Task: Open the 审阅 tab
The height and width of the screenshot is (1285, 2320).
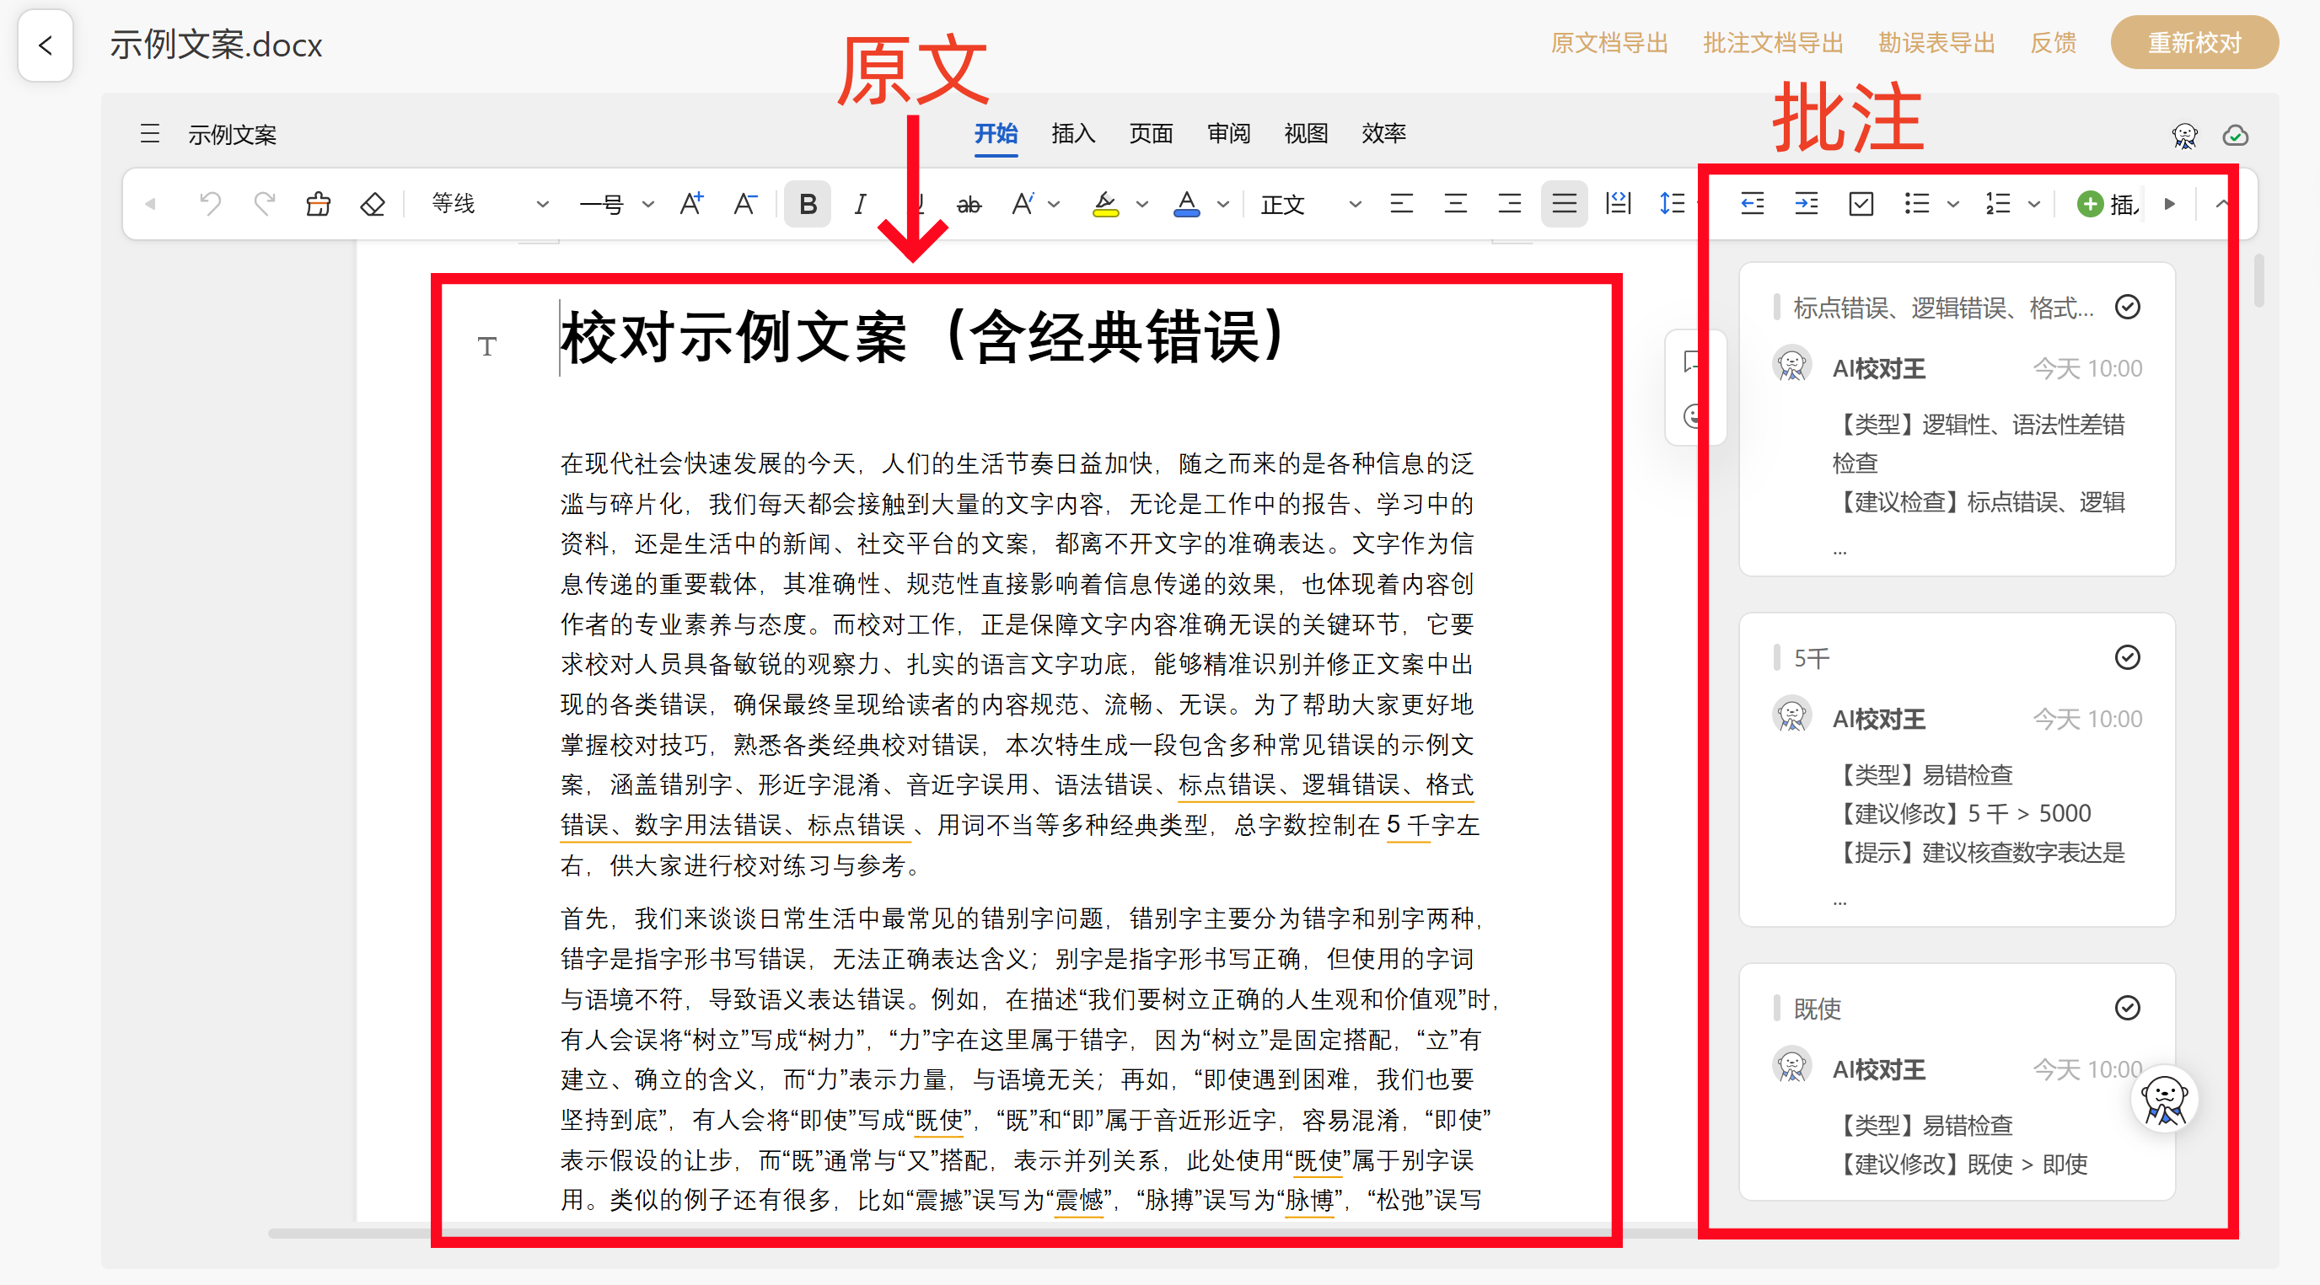Action: pos(1228,133)
